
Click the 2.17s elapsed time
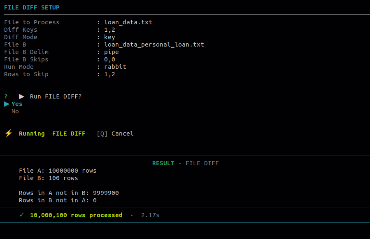click(150, 215)
